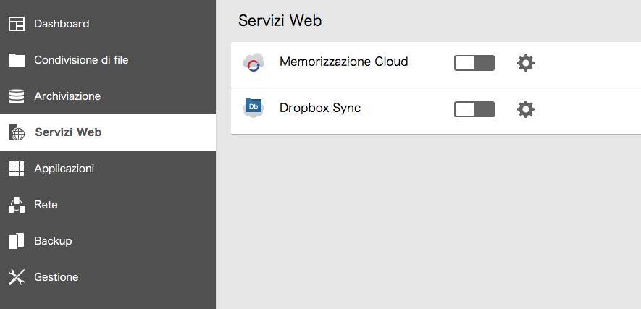Click the folder icon for Condivisione di file
Screen dimensions: 641x309
[17, 60]
